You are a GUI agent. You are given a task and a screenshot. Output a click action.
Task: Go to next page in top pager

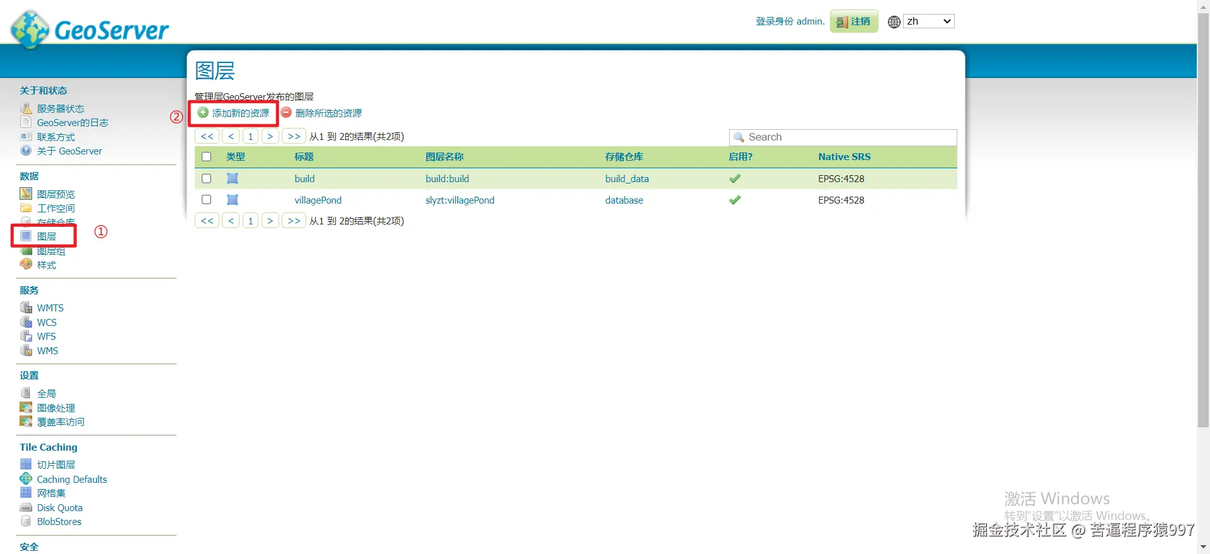(270, 136)
